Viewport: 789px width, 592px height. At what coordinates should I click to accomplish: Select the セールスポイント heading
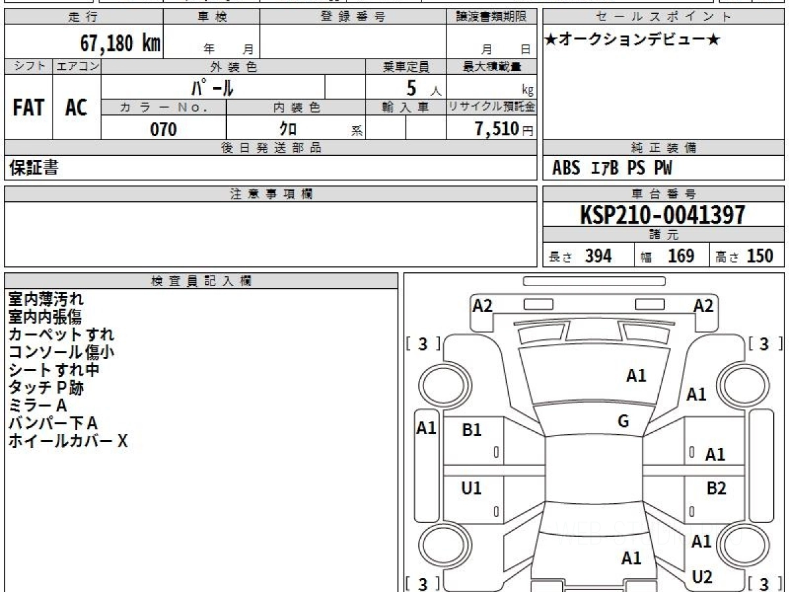[x=664, y=17]
